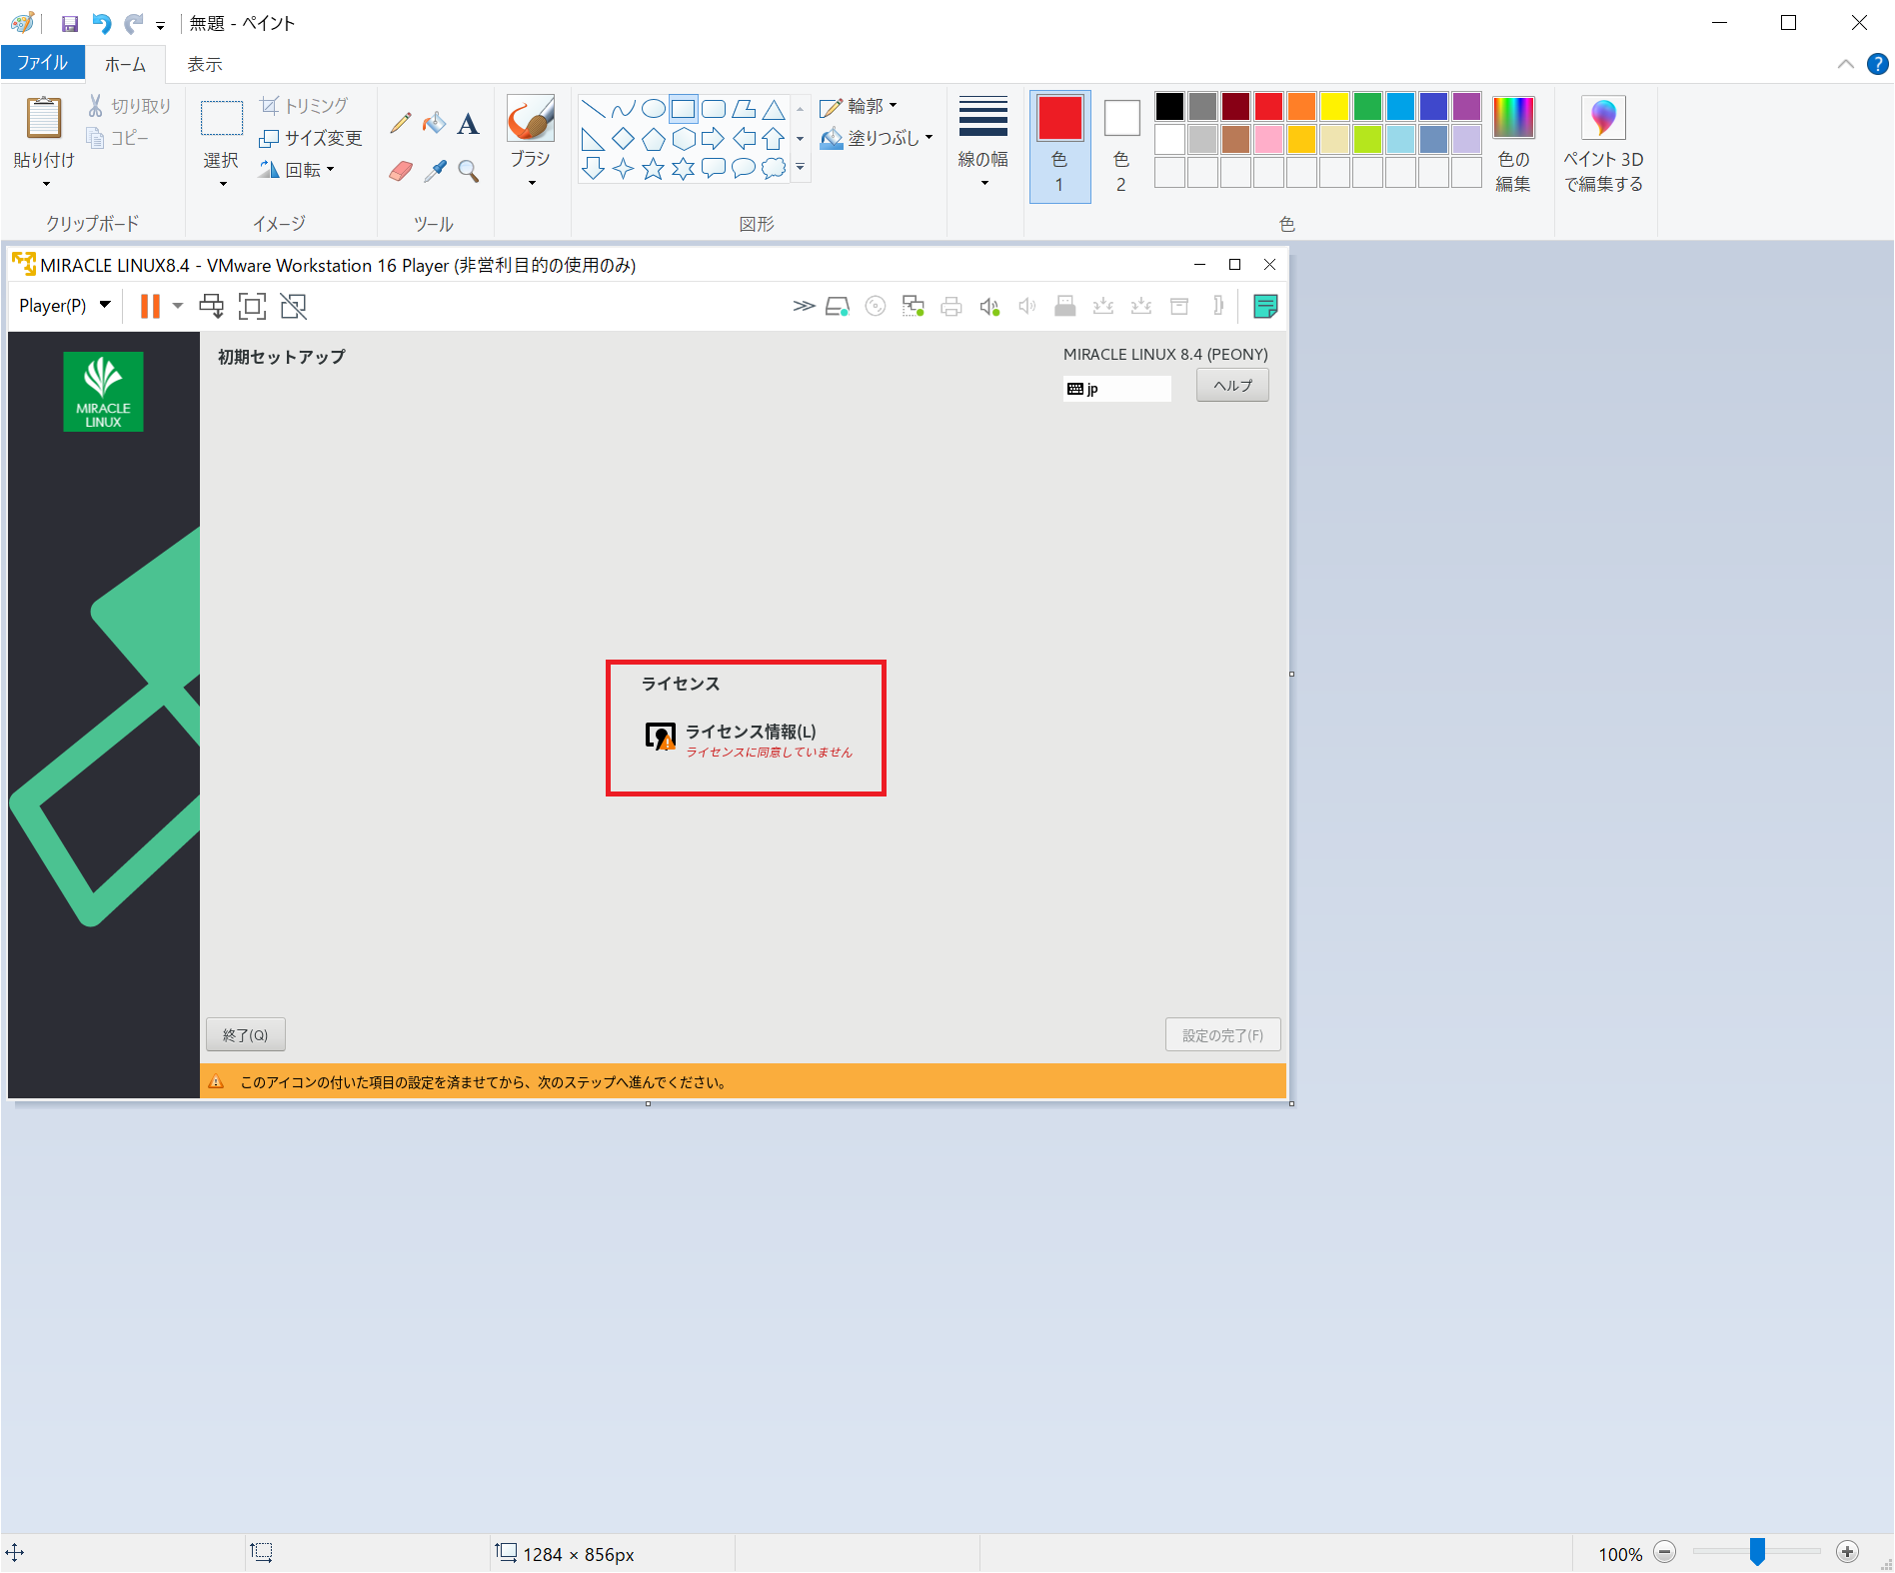
Task: Pick the pink color swatch
Action: (x=1268, y=139)
